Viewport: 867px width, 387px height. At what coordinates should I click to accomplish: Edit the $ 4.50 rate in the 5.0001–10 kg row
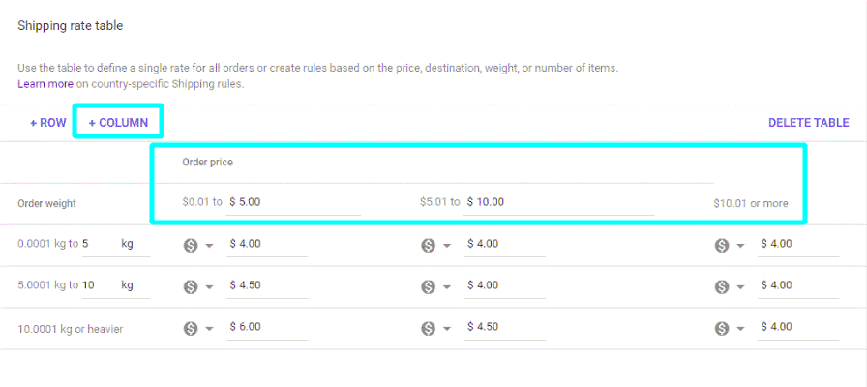(x=267, y=285)
